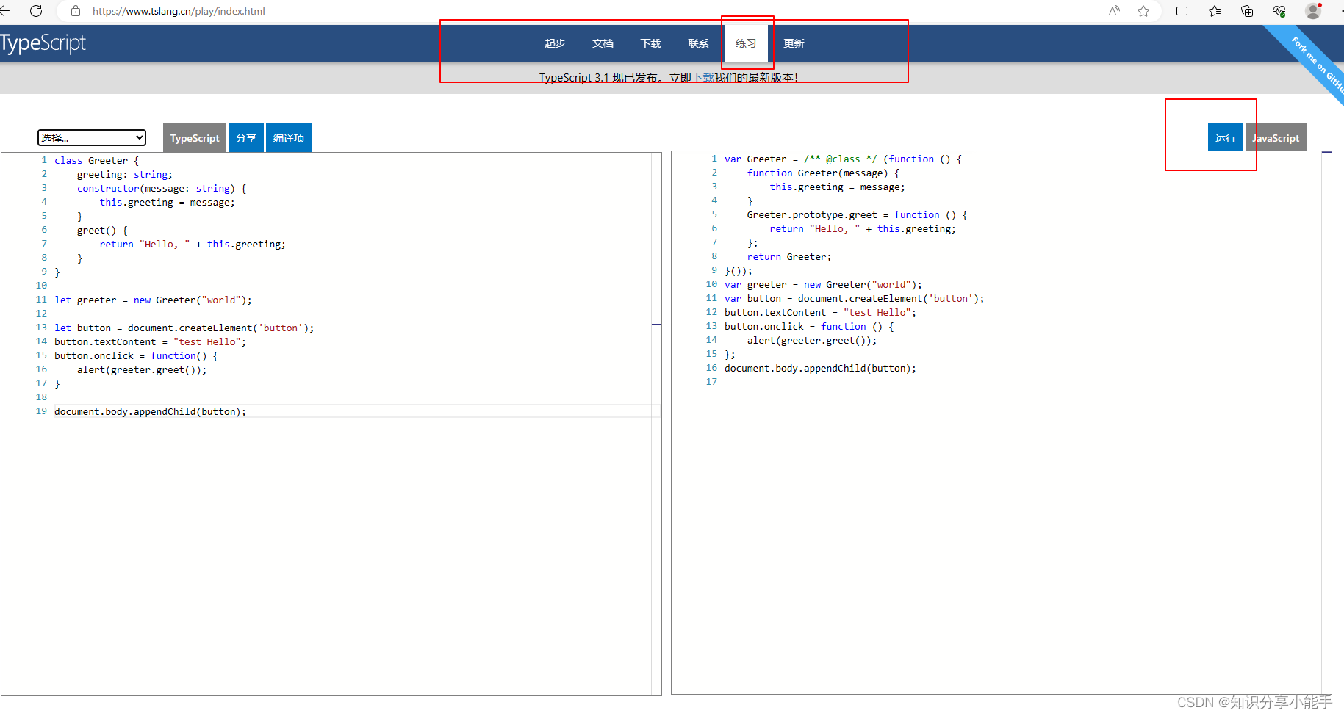Open the 起步 navigation menu
Viewport: 1344px width, 716px height.
(554, 43)
